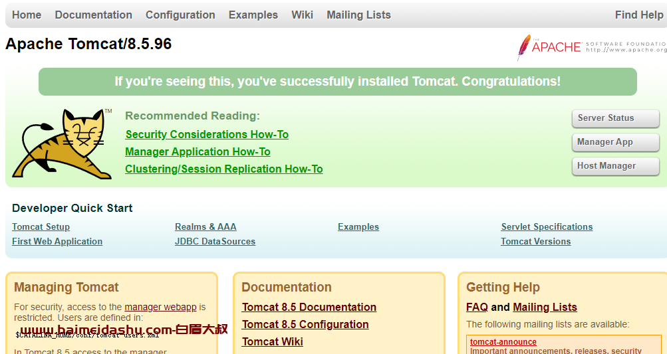Viewport: 667px width, 354px height.
Task: Click the Tomcat 8.5 Documentation link
Action: 309,308
